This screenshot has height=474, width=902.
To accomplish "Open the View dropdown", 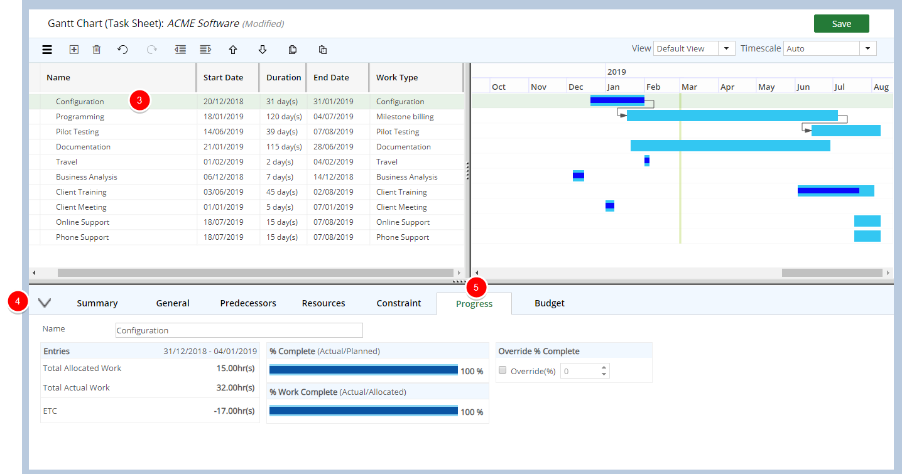I will click(726, 48).
